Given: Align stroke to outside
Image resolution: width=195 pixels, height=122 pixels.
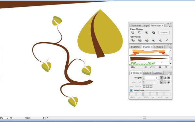Looking at the screenshot, I should (151, 86).
